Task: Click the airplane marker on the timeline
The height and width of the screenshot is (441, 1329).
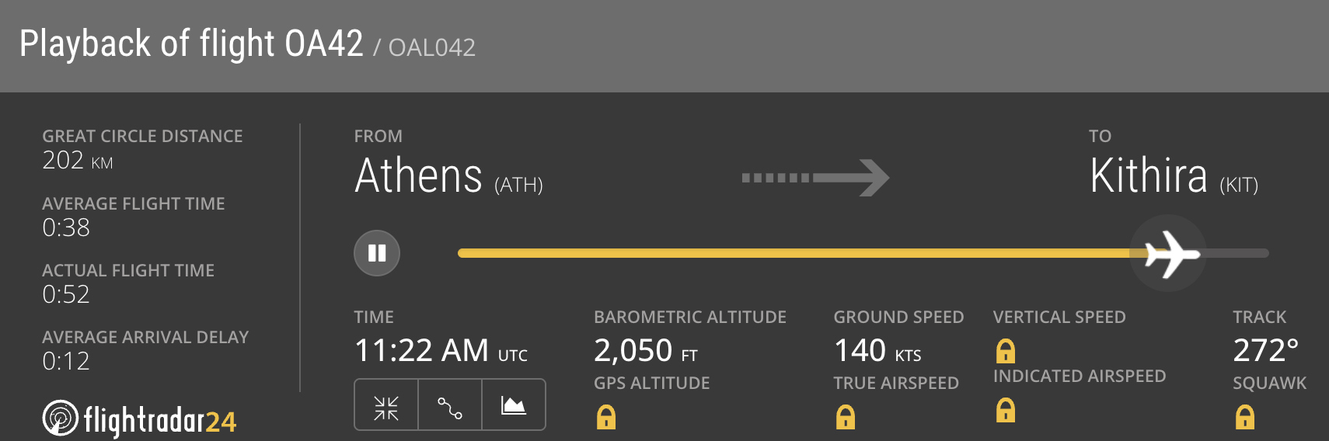Action: pos(1170,253)
